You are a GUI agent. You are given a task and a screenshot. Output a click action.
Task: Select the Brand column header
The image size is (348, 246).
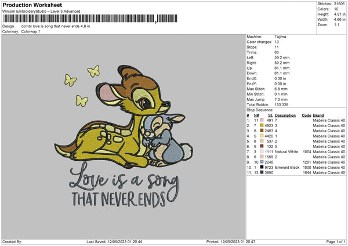point(318,115)
